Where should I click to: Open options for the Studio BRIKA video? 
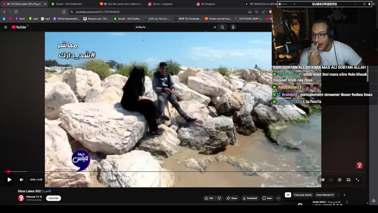(x=347, y=202)
